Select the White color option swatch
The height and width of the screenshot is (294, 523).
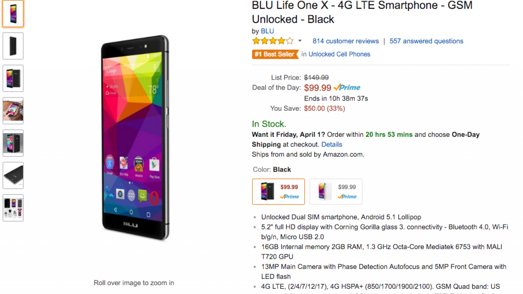point(336,192)
